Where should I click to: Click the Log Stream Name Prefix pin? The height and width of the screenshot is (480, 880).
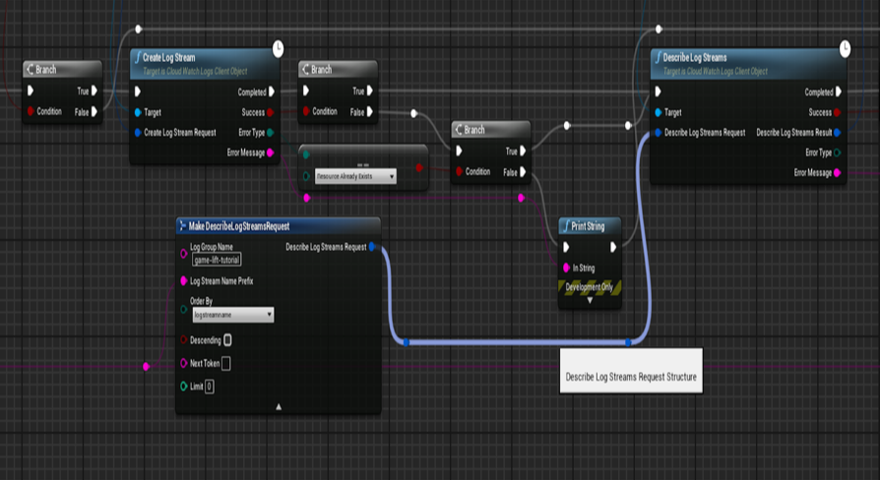point(183,280)
